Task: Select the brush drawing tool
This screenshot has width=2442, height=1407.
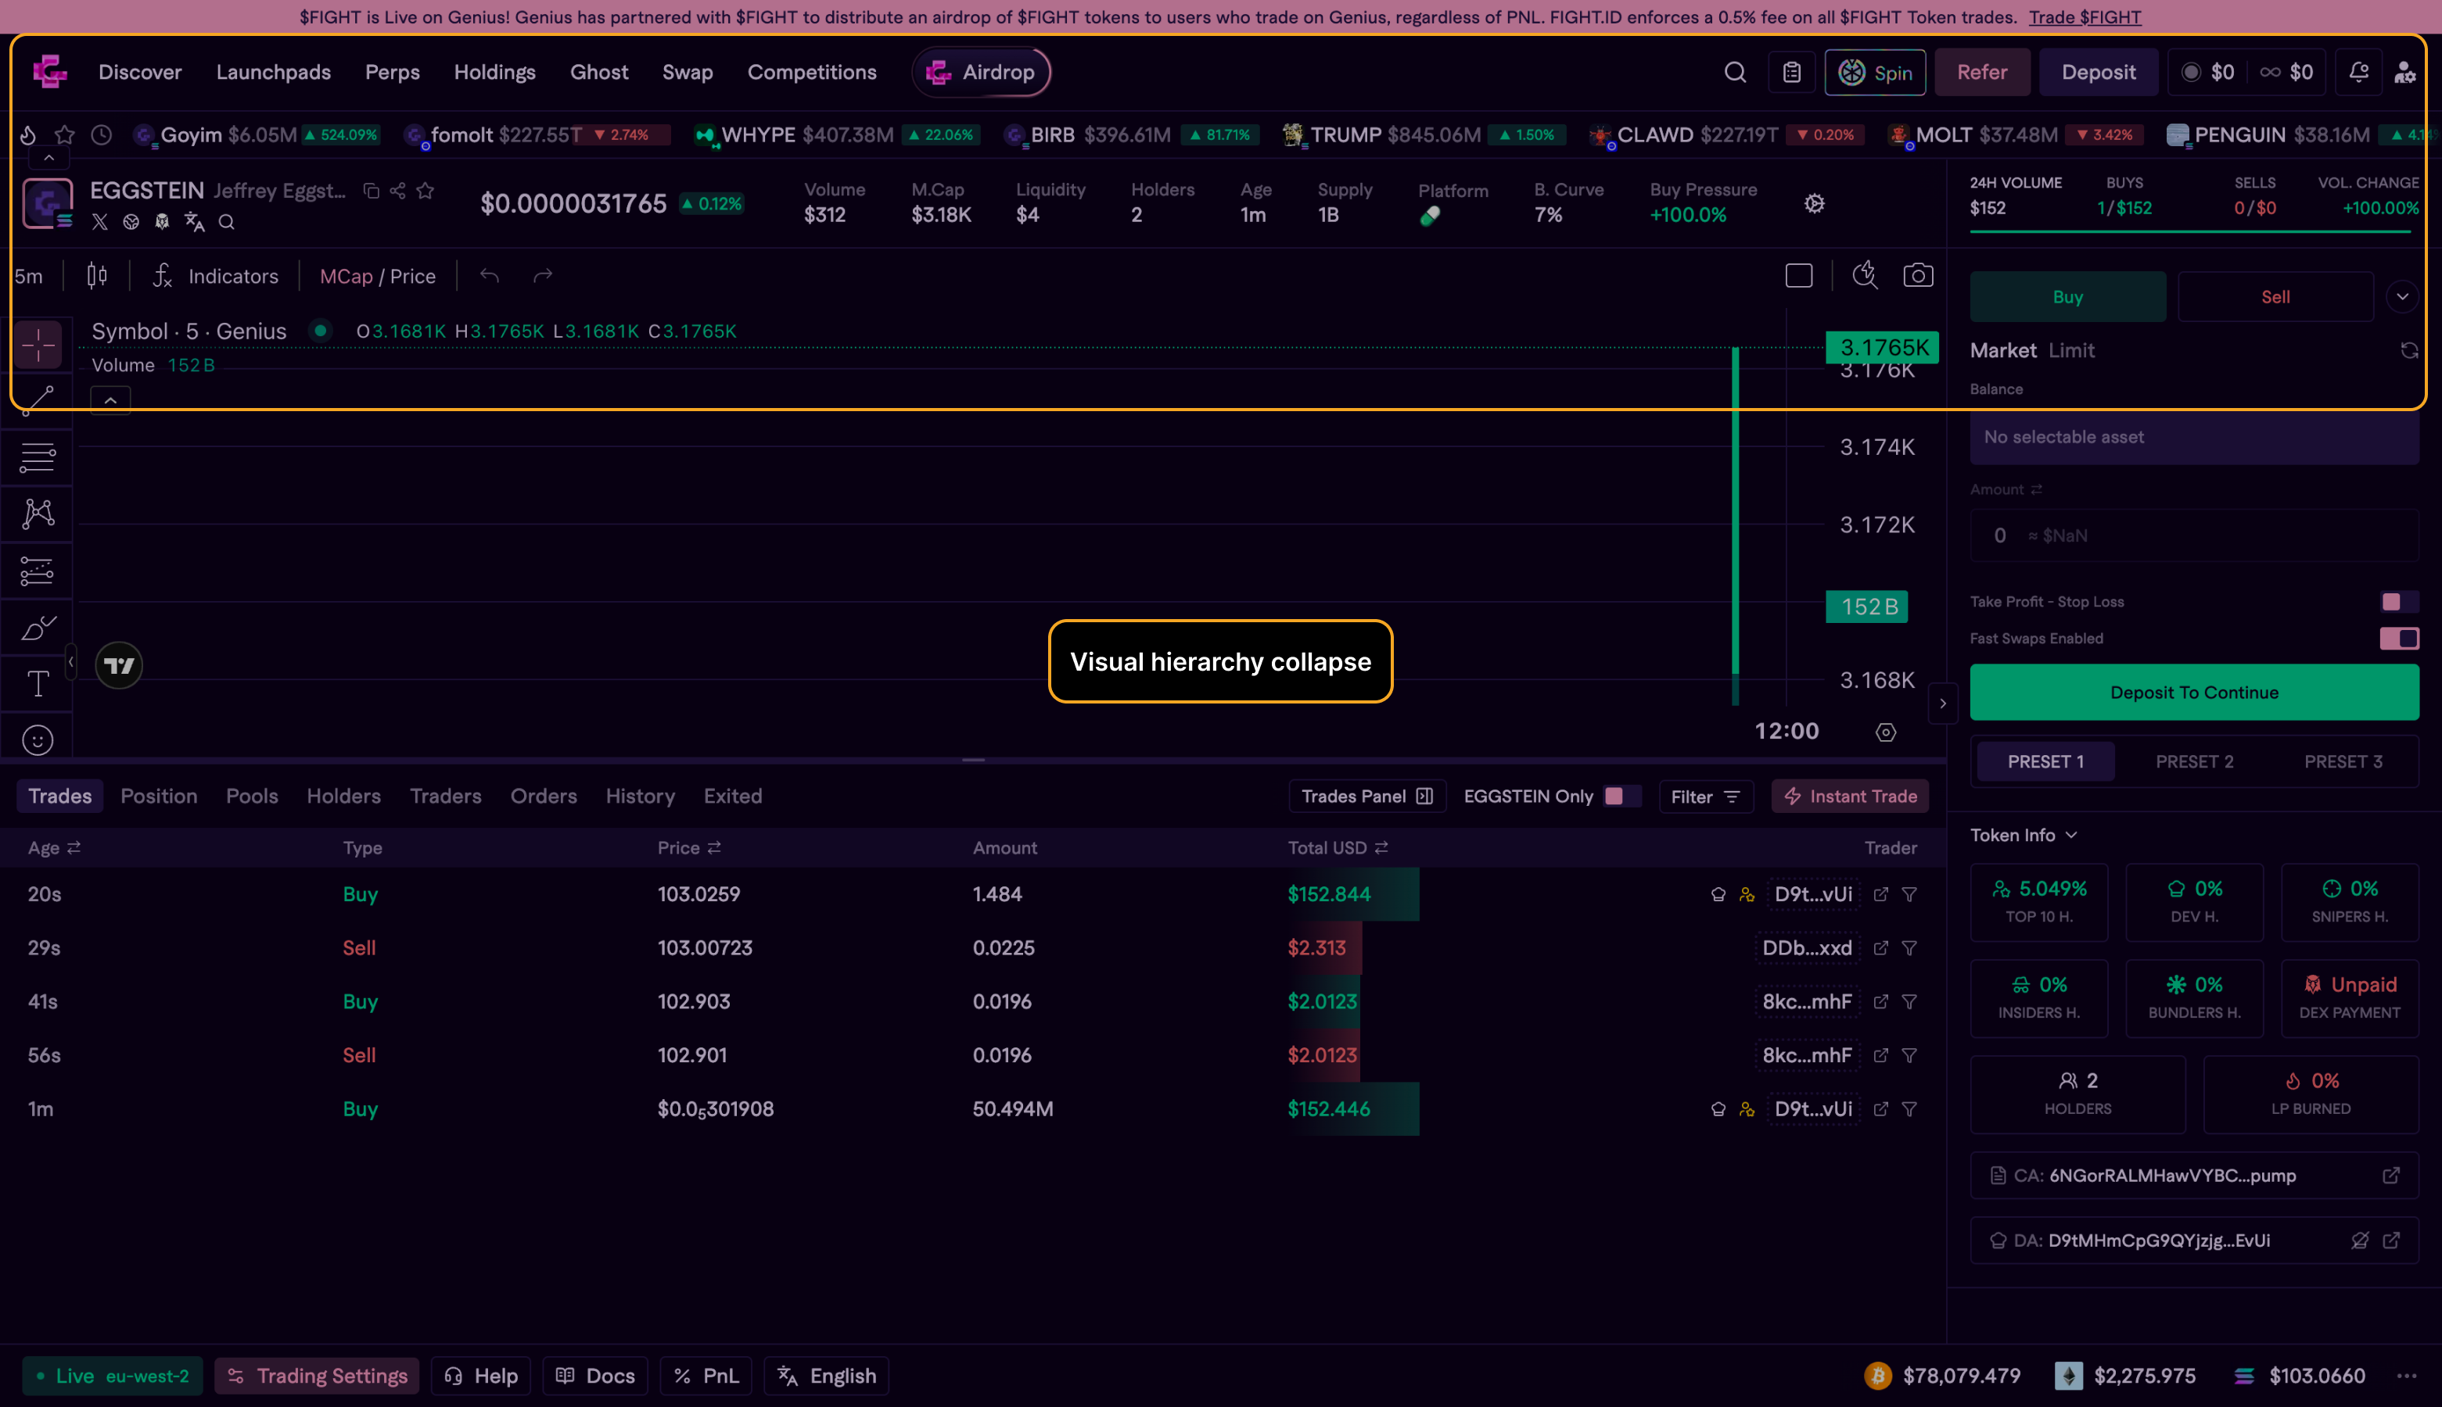Action: [38, 628]
